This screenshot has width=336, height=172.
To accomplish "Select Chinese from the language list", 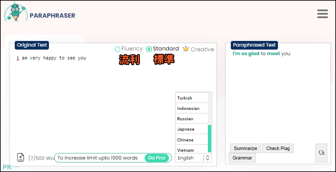I will pos(192,140).
